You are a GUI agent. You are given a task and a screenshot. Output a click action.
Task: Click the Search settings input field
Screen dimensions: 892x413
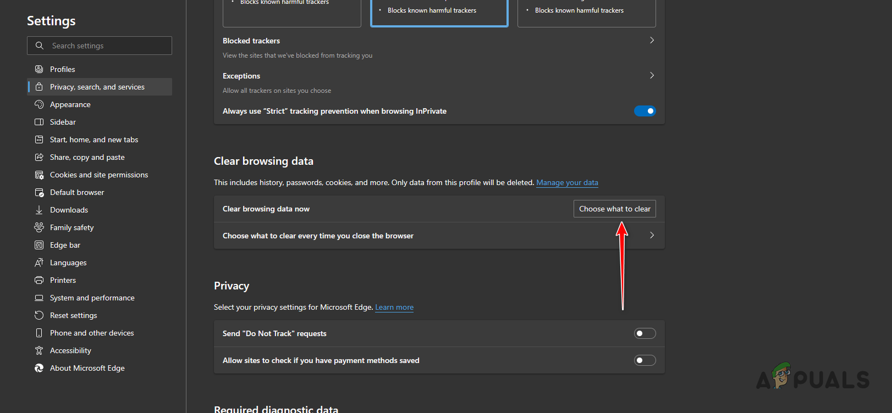pyautogui.click(x=100, y=46)
